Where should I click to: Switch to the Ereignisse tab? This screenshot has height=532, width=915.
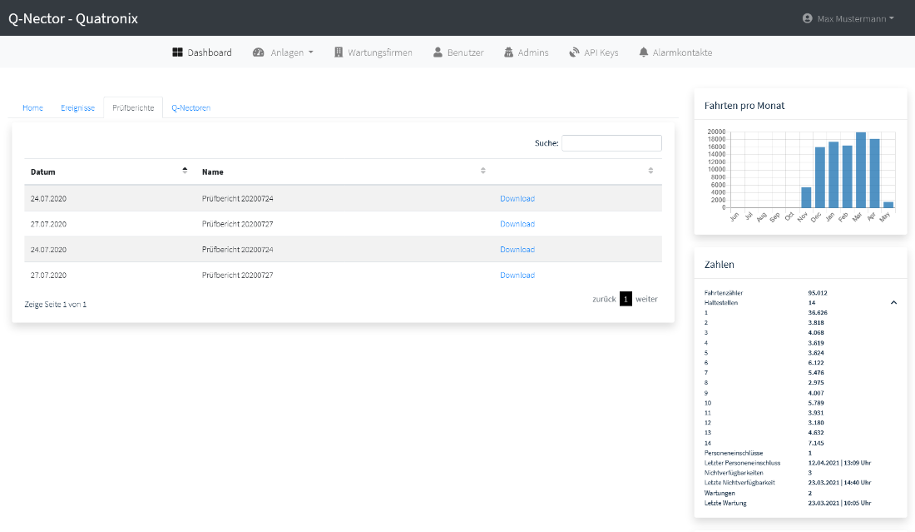pos(77,108)
